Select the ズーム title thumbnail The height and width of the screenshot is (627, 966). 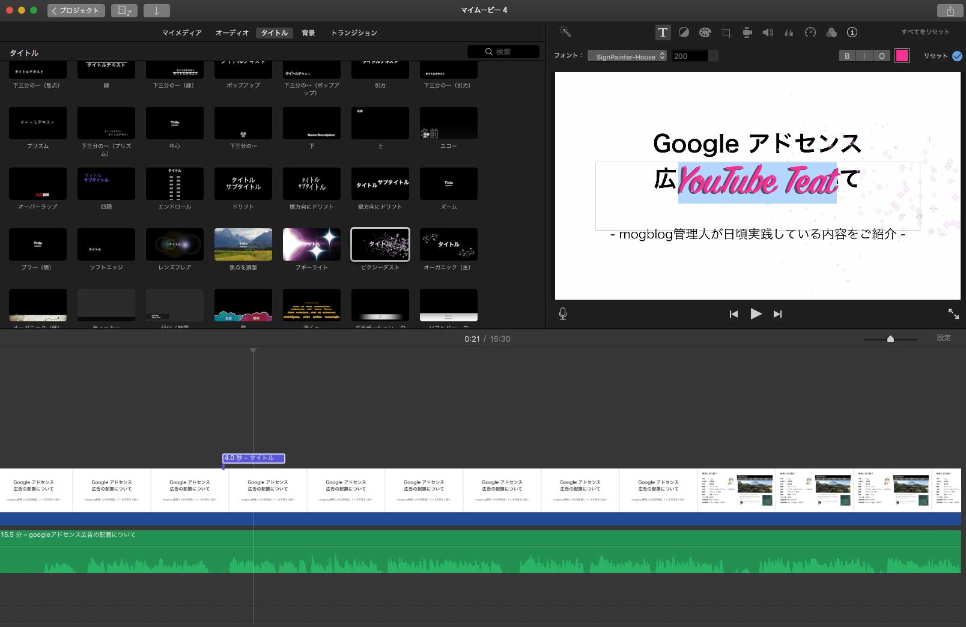coord(449,184)
